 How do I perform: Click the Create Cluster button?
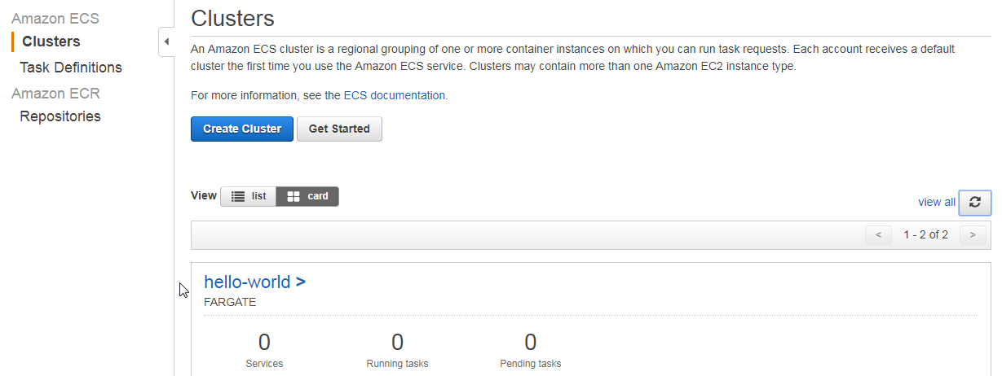pyautogui.click(x=242, y=129)
